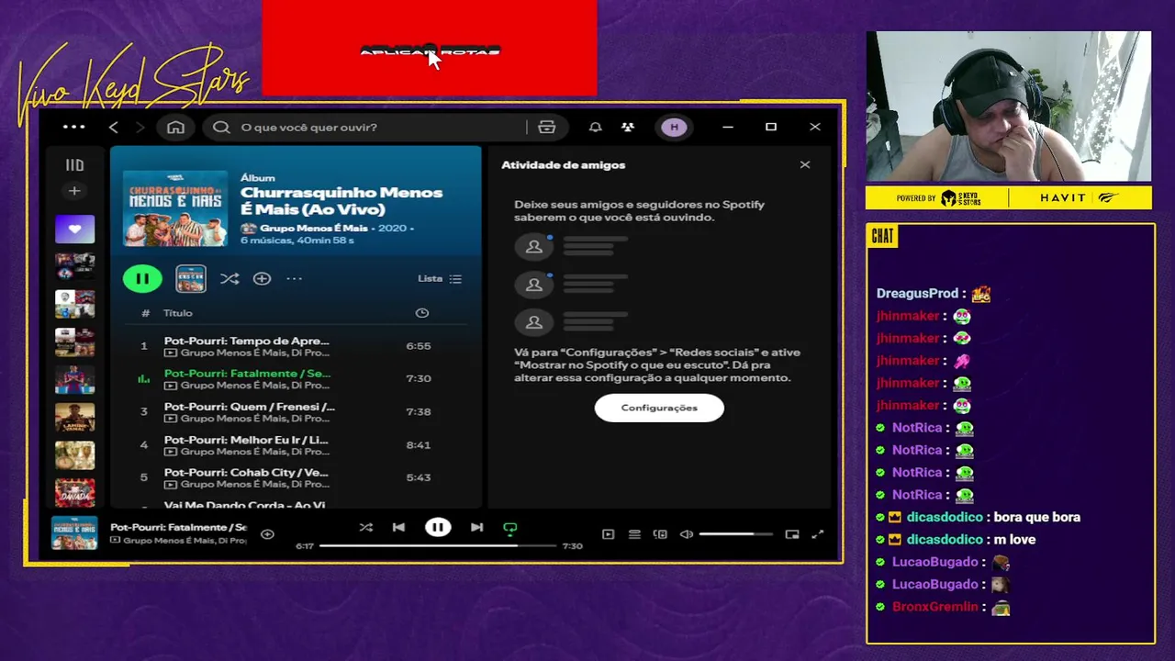
Task: Play track Pot-Pourri: Tempo de Apre...
Action: pos(296,346)
